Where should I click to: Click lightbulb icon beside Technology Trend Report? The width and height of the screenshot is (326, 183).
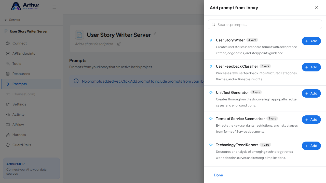211,145
